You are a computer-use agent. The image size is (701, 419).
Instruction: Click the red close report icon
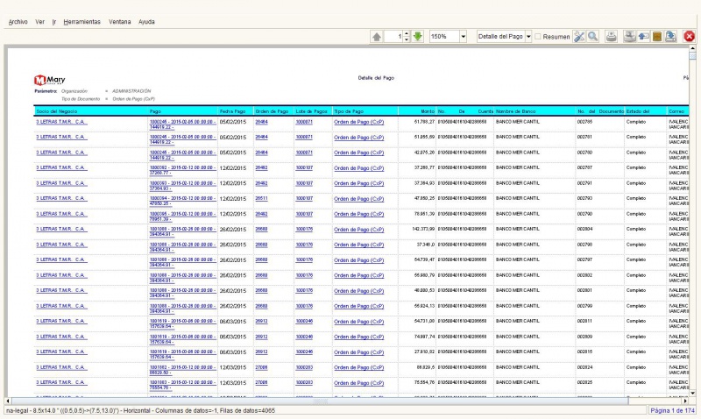point(689,37)
